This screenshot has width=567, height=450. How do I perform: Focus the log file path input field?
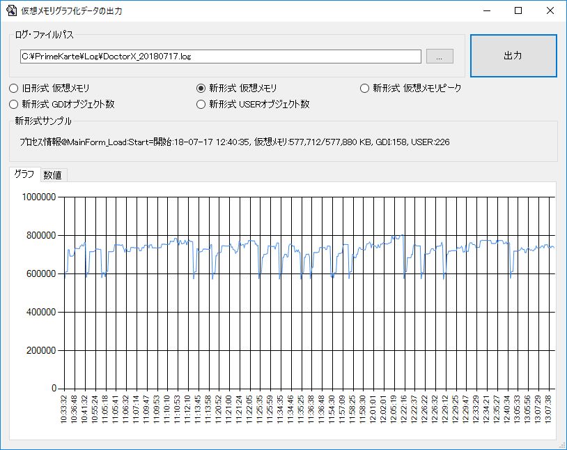pos(221,56)
